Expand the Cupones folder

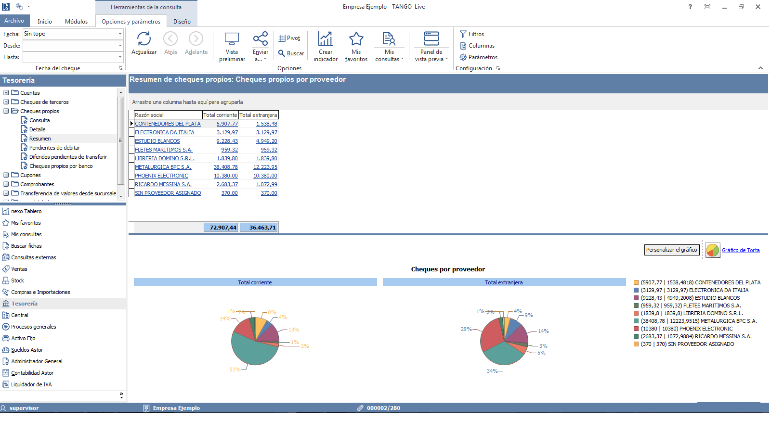[x=6, y=175]
